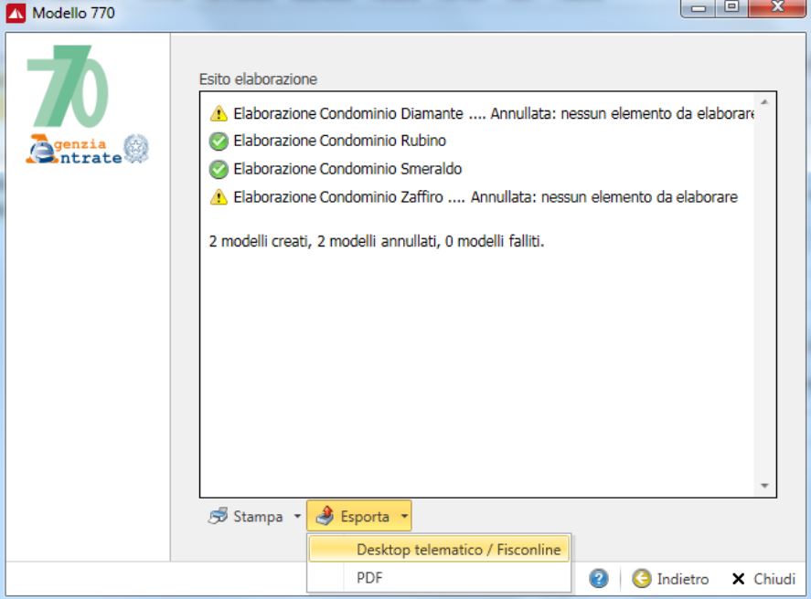811x599 pixels.
Task: Click the green check icon beside Condominio Smeraldo
Action: 219,169
